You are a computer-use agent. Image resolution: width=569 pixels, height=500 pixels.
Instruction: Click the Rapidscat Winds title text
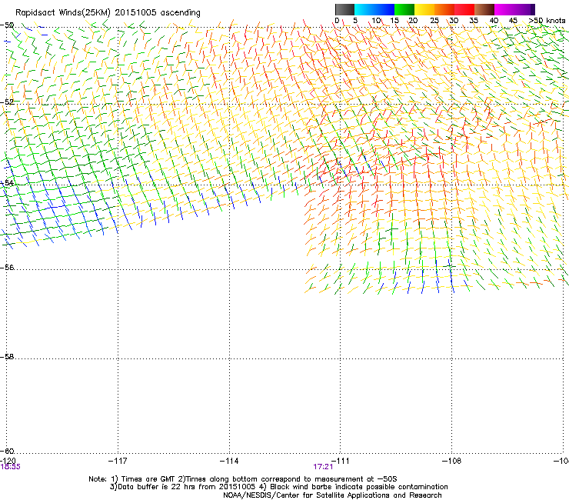(x=108, y=13)
